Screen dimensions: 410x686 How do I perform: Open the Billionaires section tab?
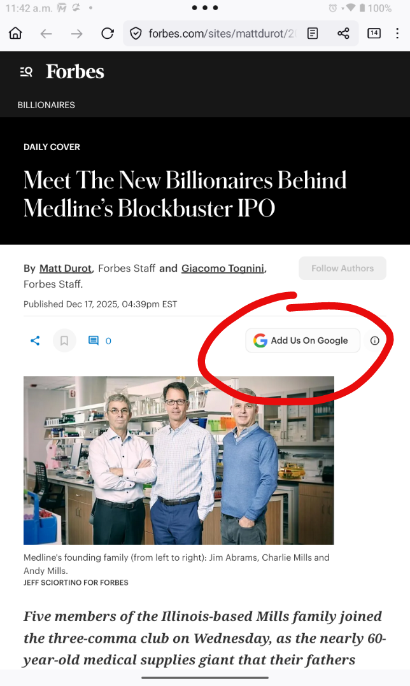click(46, 105)
